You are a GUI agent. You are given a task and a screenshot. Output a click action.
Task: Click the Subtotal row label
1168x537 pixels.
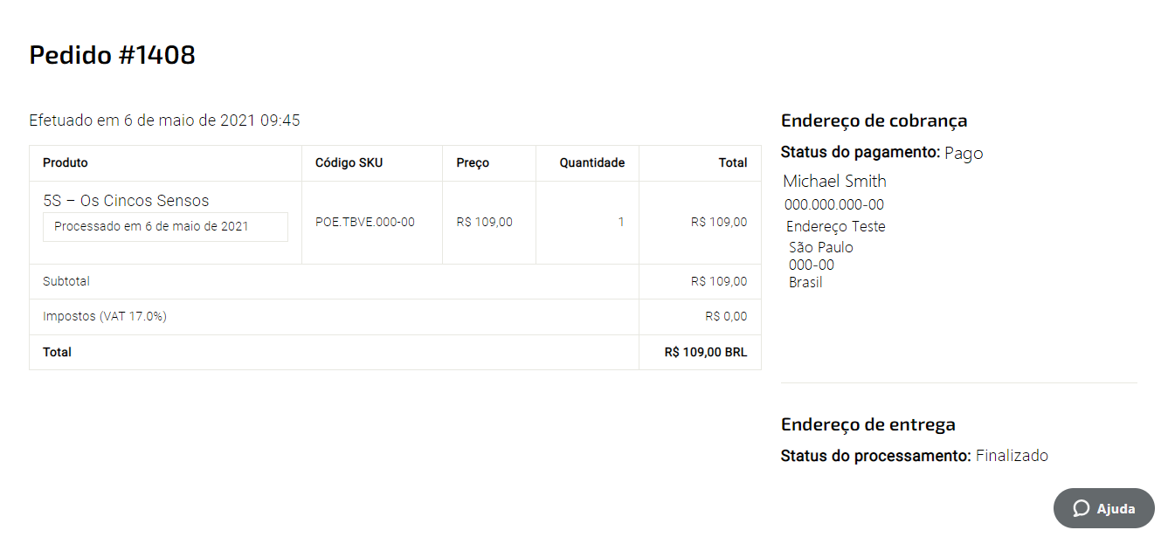[66, 281]
